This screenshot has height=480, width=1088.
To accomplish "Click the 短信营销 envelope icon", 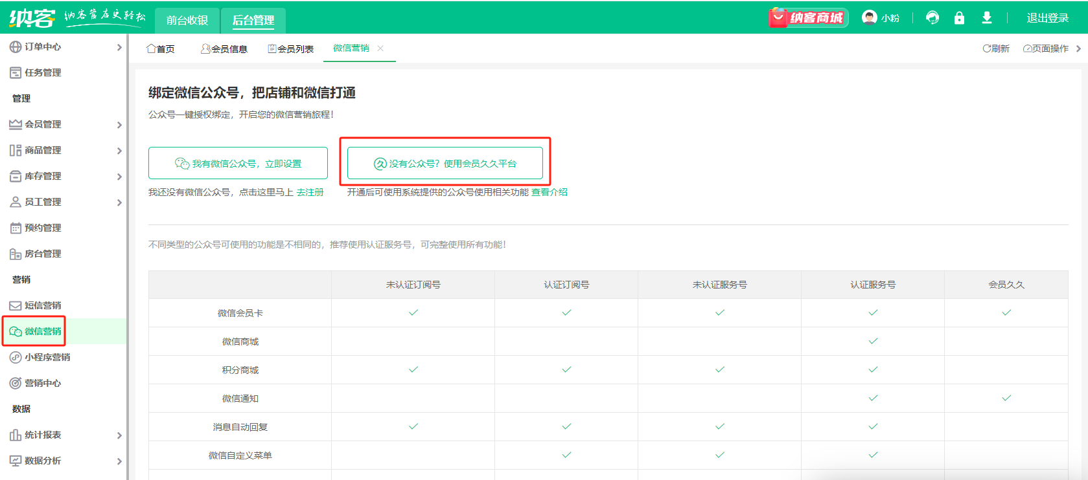I will point(16,305).
